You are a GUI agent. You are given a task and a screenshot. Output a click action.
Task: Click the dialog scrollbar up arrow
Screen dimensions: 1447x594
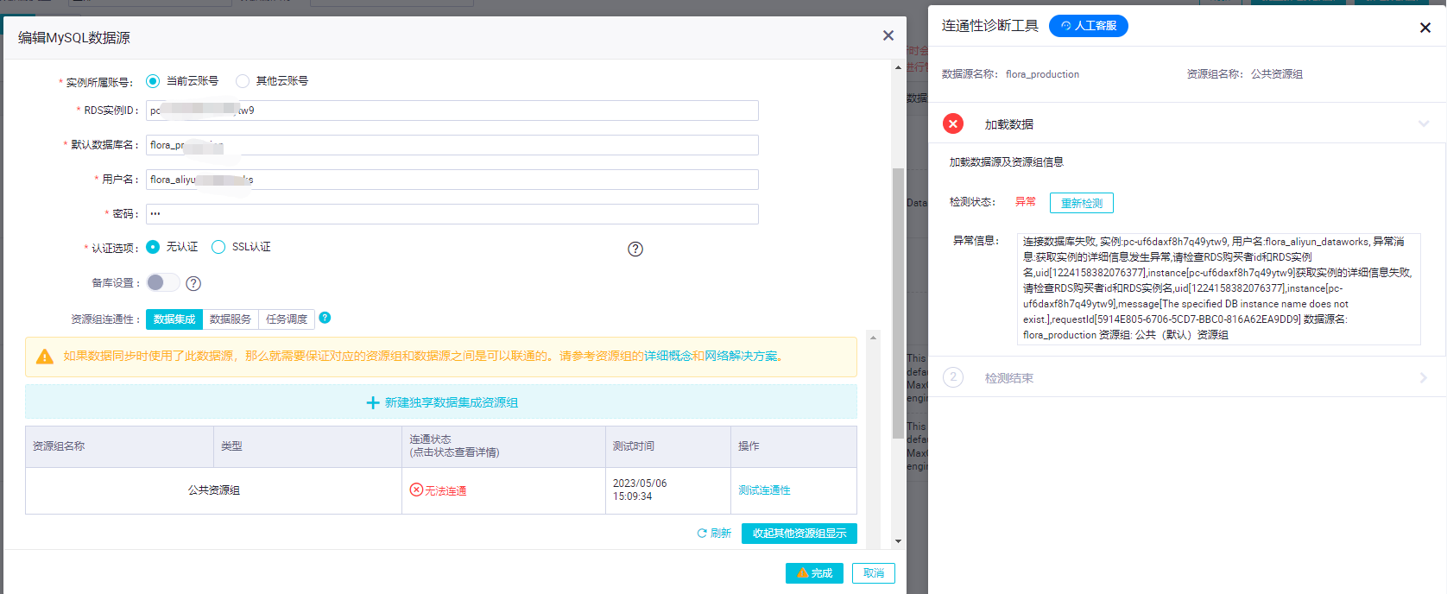point(898,66)
